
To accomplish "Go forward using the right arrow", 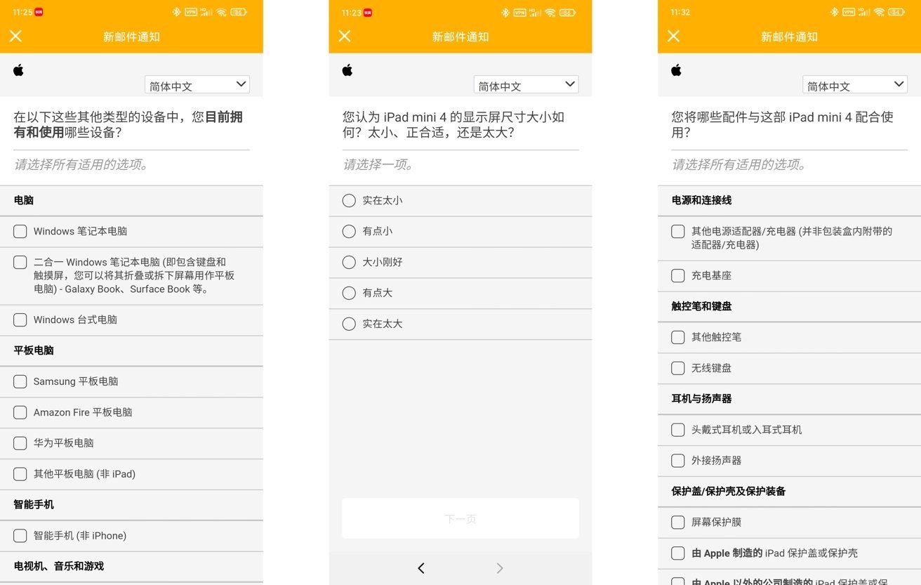I will coord(500,568).
